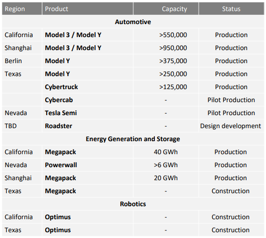This screenshot has width=266, height=238.
Task: Select the >125,000 capacity value
Action: [173, 87]
